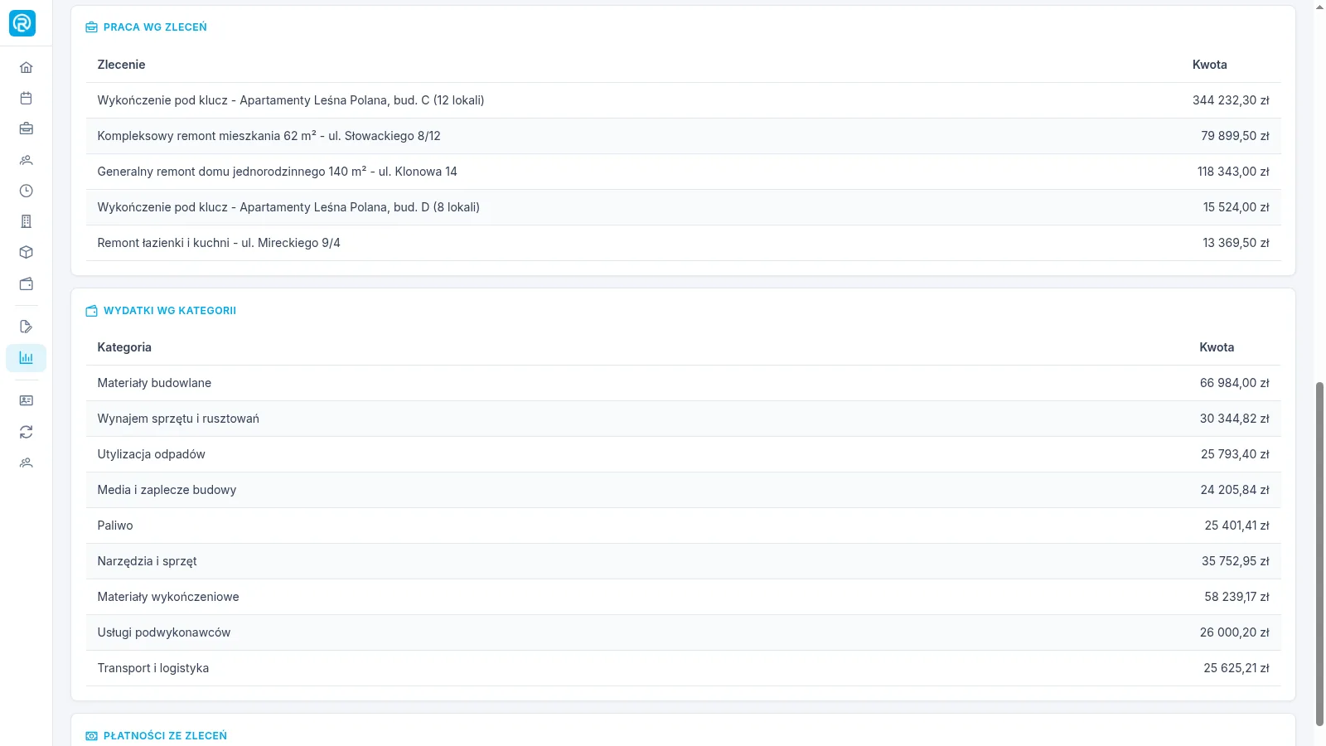1326x746 pixels.
Task: Open the ID card icon in sidebar
Action: pos(26,400)
